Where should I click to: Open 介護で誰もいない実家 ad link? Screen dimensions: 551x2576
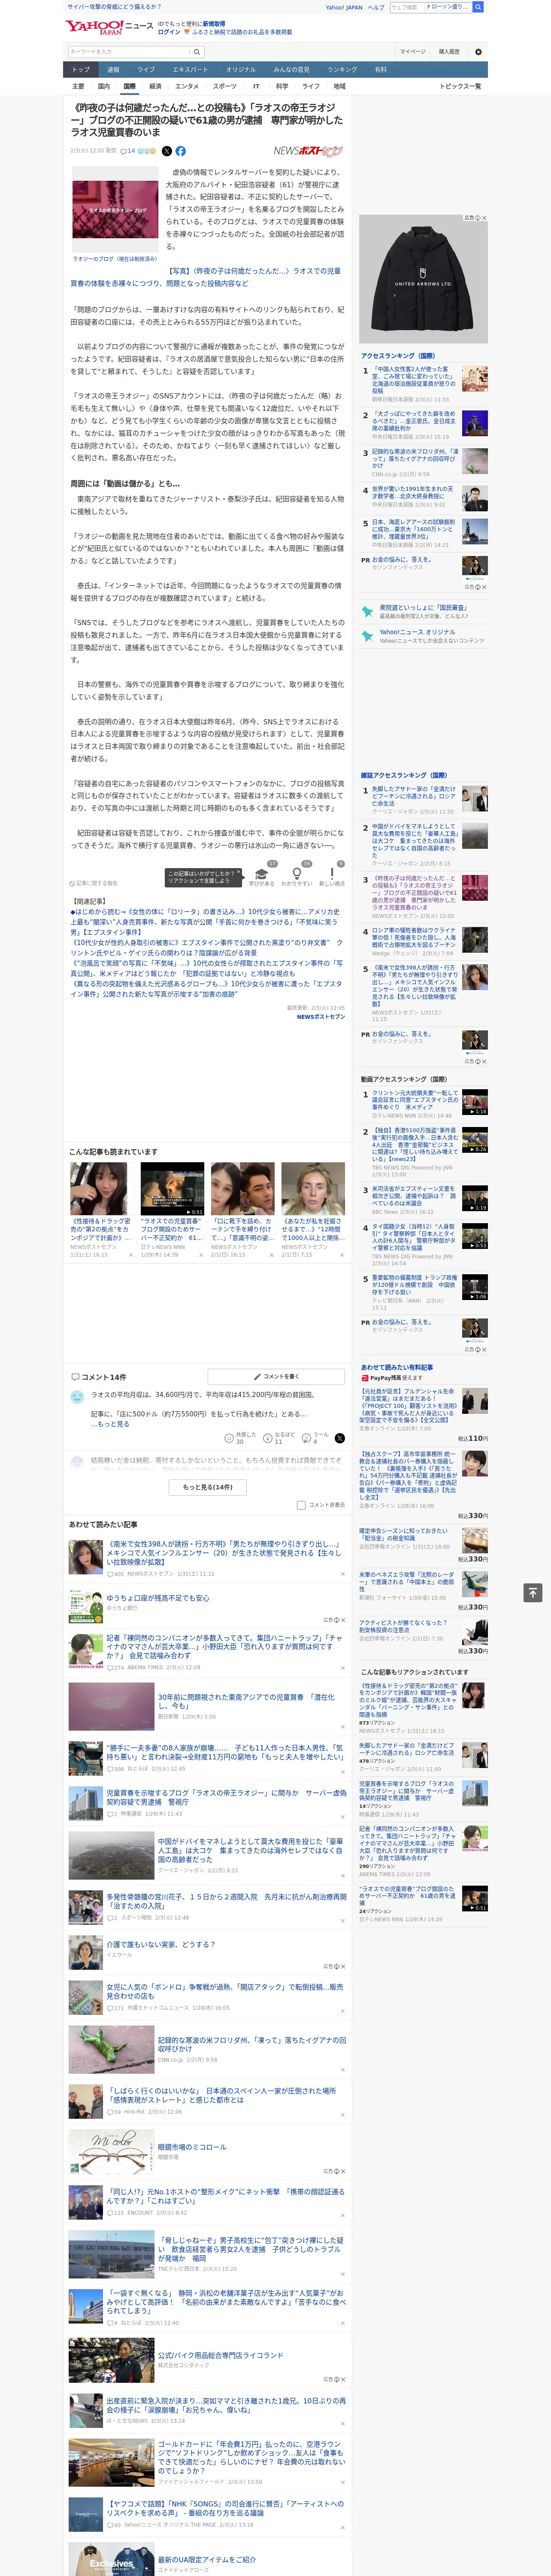tap(161, 1945)
